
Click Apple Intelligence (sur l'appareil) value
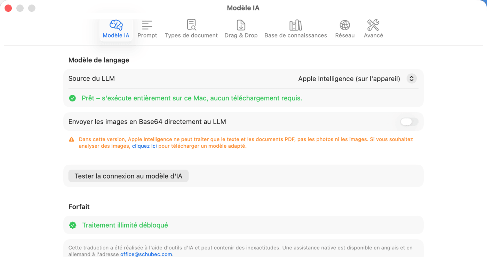(x=349, y=79)
